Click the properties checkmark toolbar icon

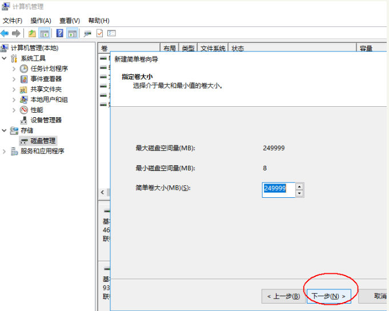pyautogui.click(x=99, y=33)
